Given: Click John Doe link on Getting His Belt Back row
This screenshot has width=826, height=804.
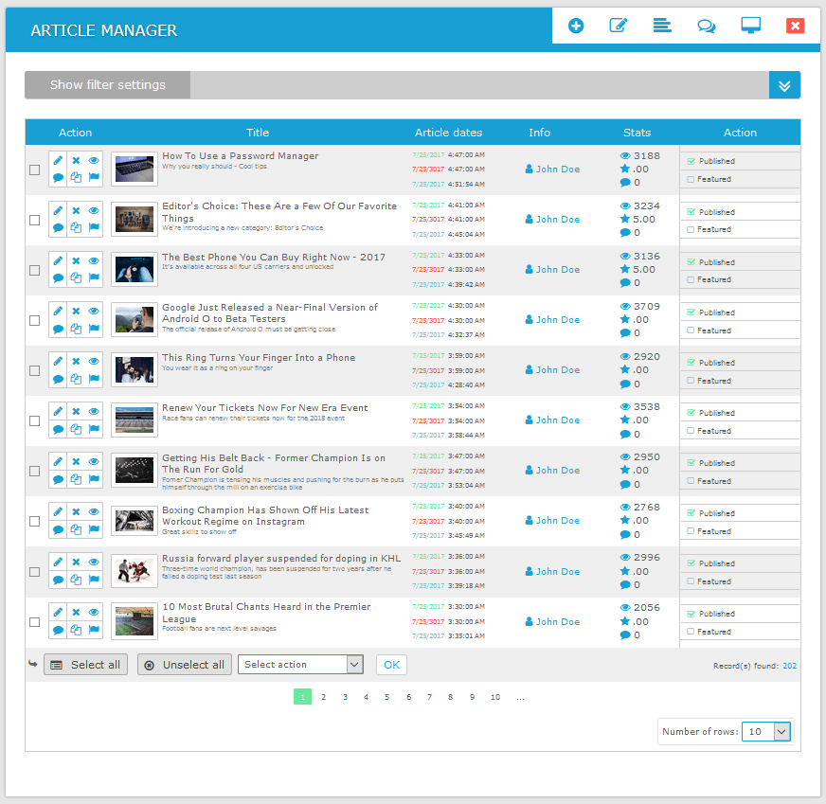Looking at the screenshot, I should tap(557, 471).
